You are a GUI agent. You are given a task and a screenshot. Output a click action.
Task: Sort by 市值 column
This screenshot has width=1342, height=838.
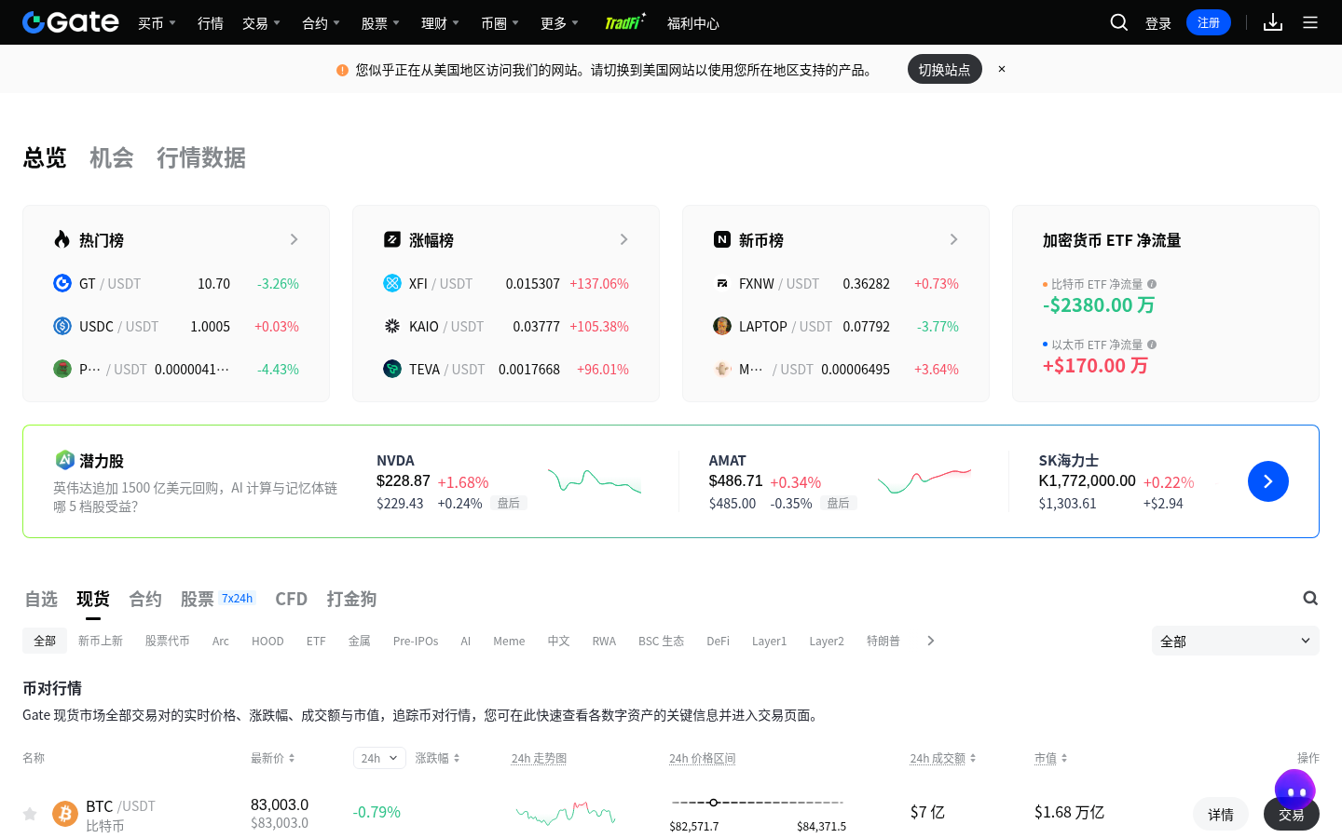tap(1051, 758)
